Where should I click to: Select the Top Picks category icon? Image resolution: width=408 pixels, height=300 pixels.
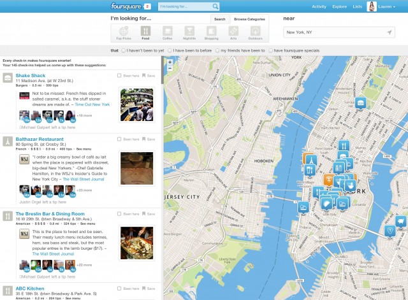click(124, 33)
